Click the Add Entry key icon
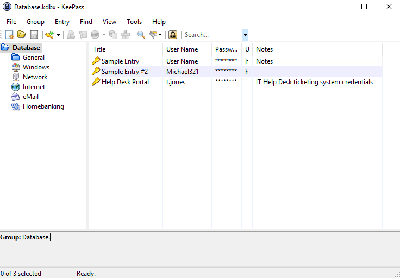Image resolution: width=400 pixels, height=278 pixels. coord(49,35)
